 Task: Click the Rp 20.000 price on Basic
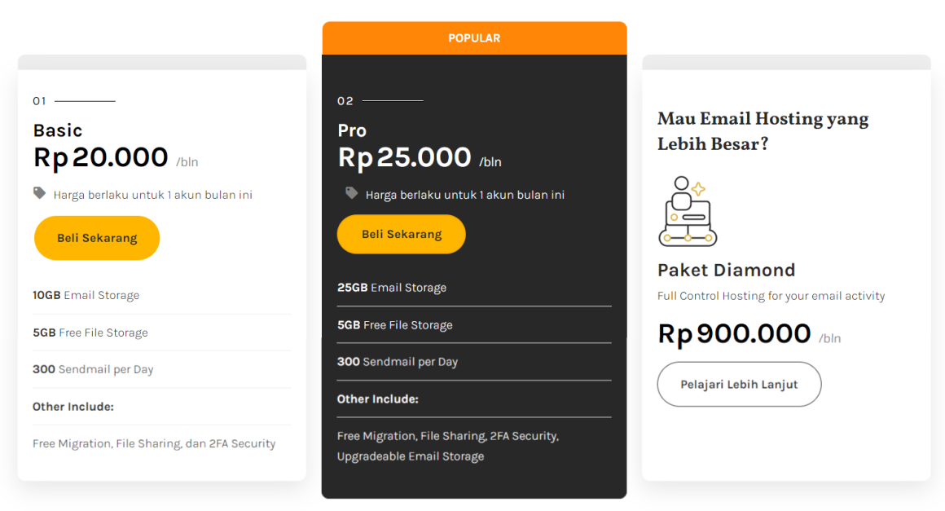tap(99, 157)
